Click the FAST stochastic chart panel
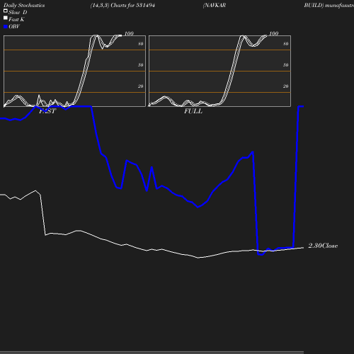Viewport: 354px width, 354px height. click(74, 71)
